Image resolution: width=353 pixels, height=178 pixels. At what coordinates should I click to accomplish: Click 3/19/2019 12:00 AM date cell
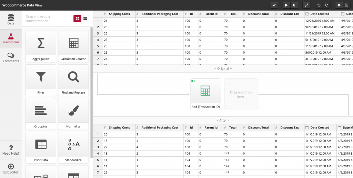tap(322, 59)
